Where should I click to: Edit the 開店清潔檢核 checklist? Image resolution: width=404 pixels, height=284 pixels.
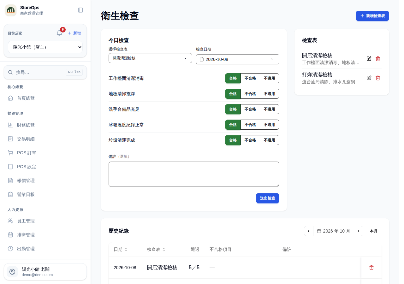click(x=369, y=59)
